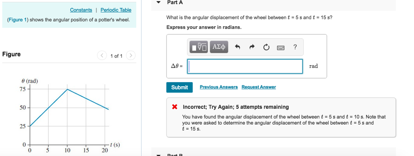This screenshot has height=156, width=414.
Task: Click the 'Incorrect; Try Again; 5 attempts remaining' text
Action: [236, 107]
